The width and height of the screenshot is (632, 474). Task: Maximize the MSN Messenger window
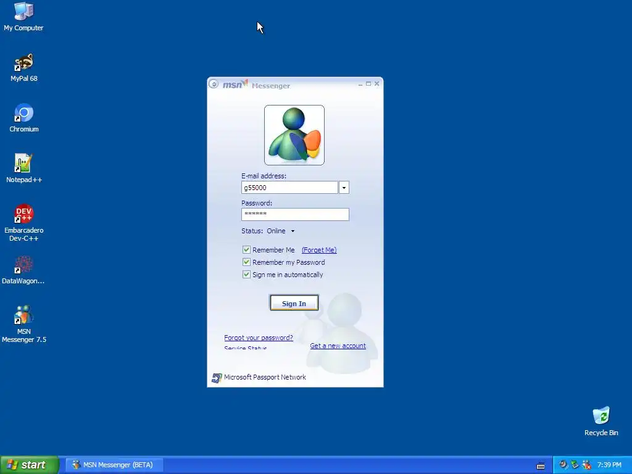tap(368, 84)
